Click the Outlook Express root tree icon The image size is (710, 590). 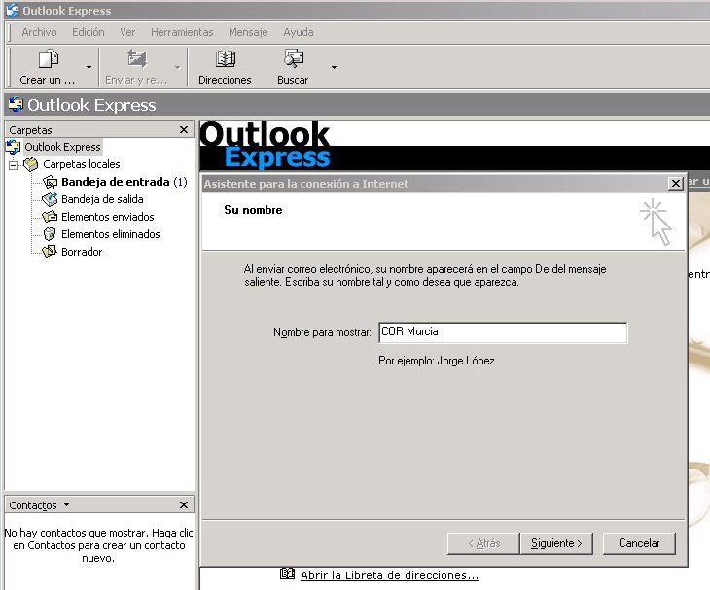pyautogui.click(x=14, y=147)
